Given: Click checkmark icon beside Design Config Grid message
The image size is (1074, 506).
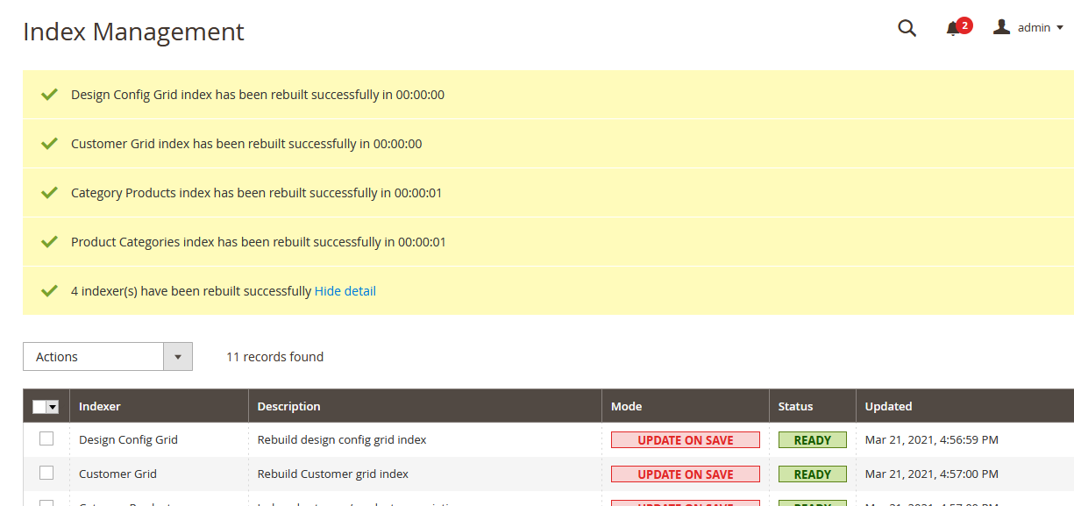Looking at the screenshot, I should [49, 94].
